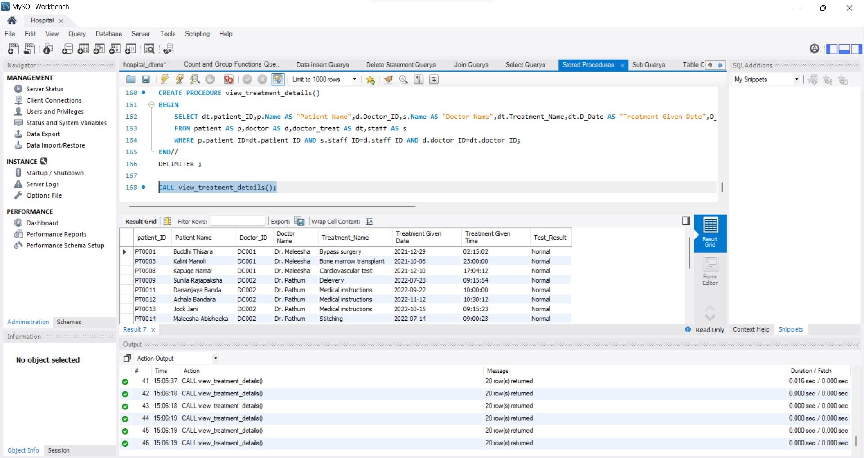Screen dimensions: 864x458
Task: Beautify query with broom icon
Action: (x=388, y=79)
